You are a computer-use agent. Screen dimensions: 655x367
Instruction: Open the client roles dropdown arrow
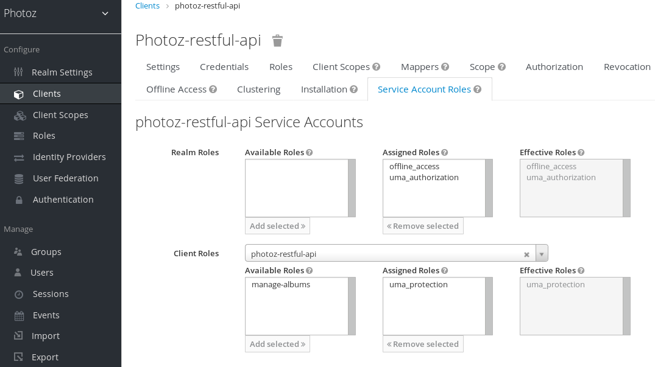(541, 253)
